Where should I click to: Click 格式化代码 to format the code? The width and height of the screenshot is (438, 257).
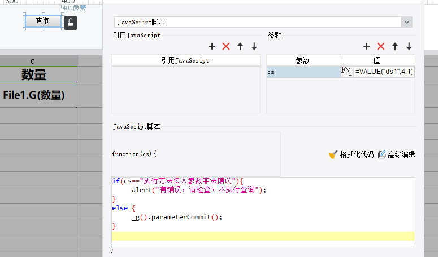[351, 154]
